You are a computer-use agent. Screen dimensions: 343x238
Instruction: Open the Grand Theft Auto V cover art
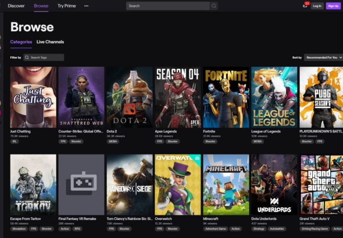321,185
